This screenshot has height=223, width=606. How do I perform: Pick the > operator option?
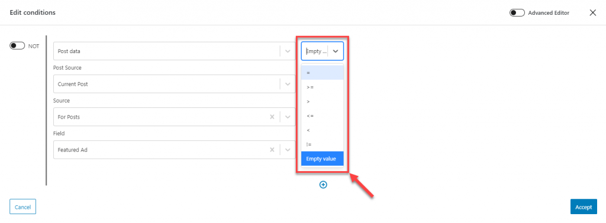point(323,101)
